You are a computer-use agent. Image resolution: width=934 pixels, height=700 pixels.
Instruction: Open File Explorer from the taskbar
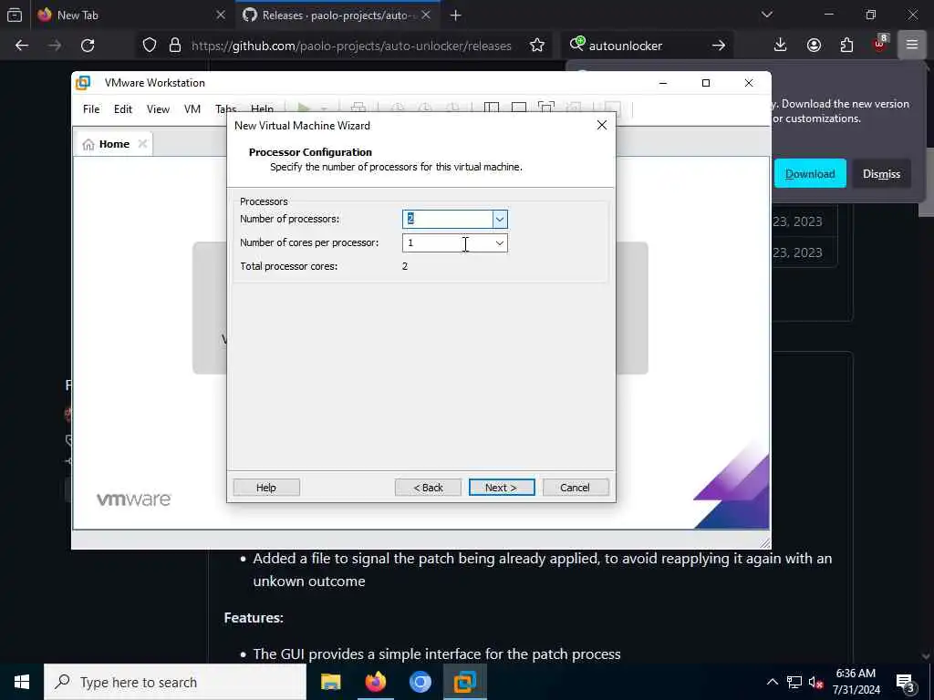[x=330, y=682]
